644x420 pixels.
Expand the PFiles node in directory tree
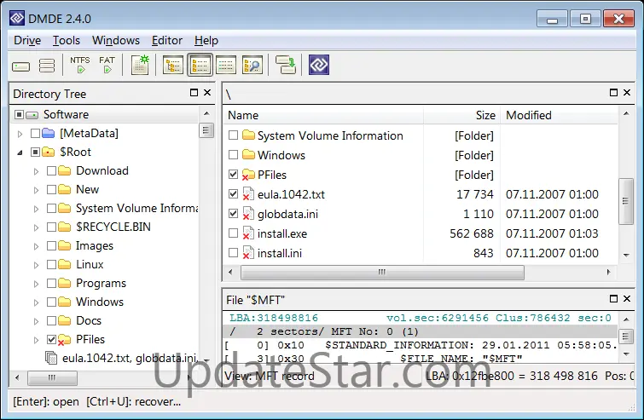36,340
